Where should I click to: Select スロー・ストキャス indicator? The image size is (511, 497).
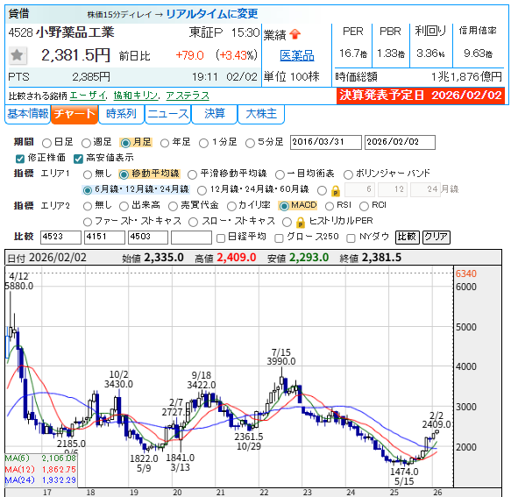tap(193, 222)
